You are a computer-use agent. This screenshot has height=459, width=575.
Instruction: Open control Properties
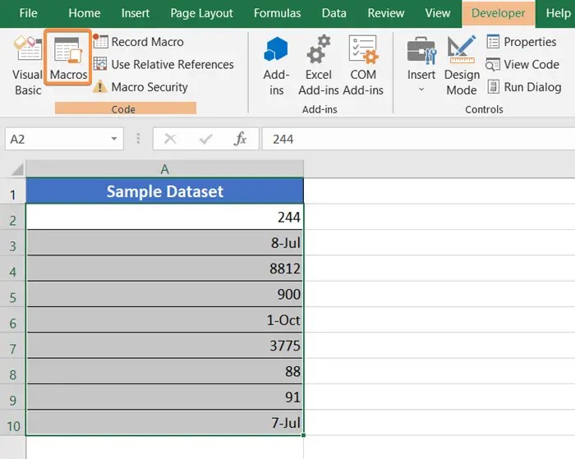[x=522, y=42]
